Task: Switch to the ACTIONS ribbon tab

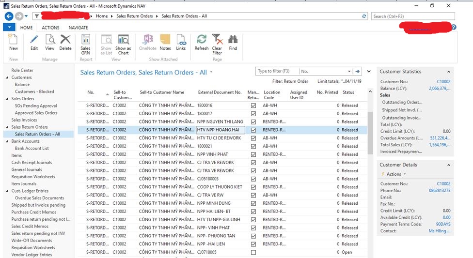Action: point(50,28)
